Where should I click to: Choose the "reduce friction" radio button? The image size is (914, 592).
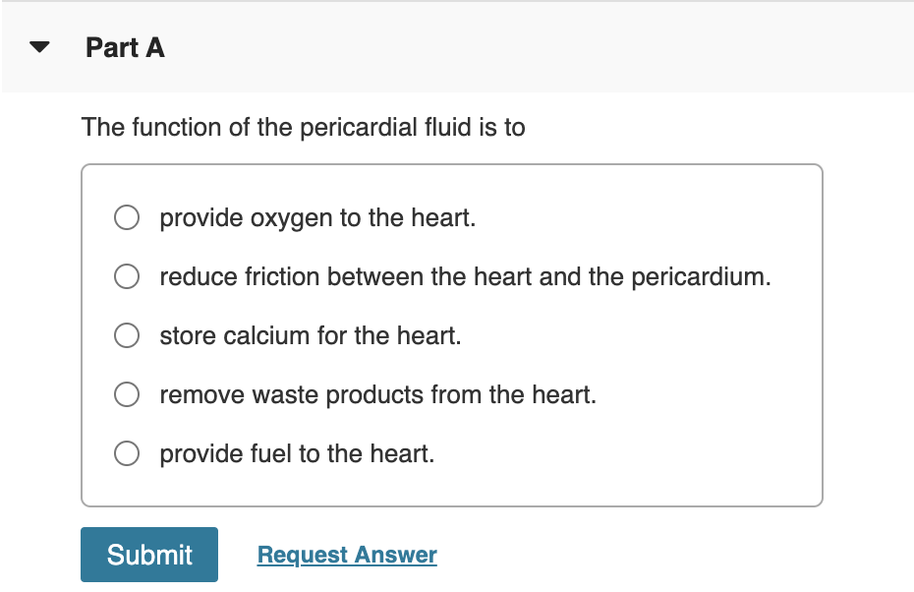(x=126, y=277)
